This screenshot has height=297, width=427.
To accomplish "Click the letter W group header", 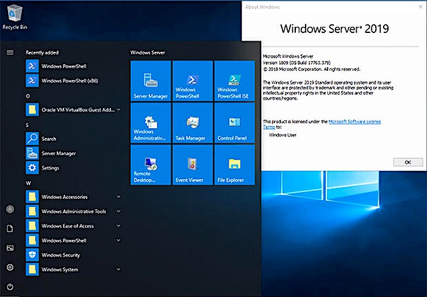I will click(x=28, y=183).
